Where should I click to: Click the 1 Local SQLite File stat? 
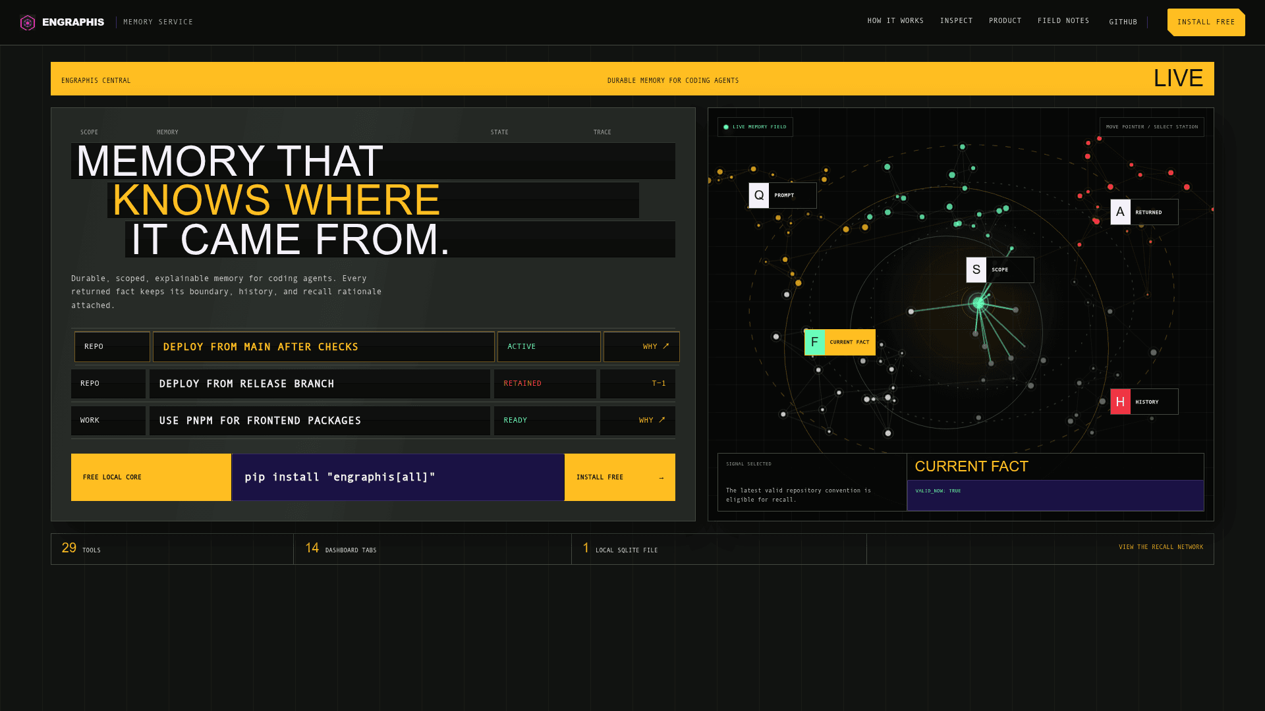[620, 548]
